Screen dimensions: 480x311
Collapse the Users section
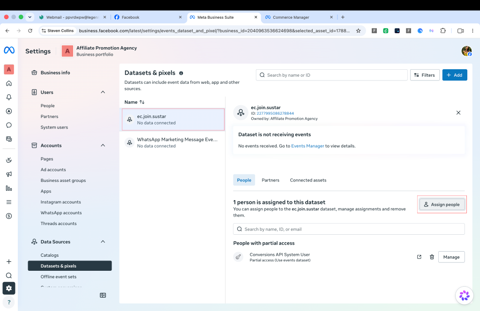(x=103, y=92)
